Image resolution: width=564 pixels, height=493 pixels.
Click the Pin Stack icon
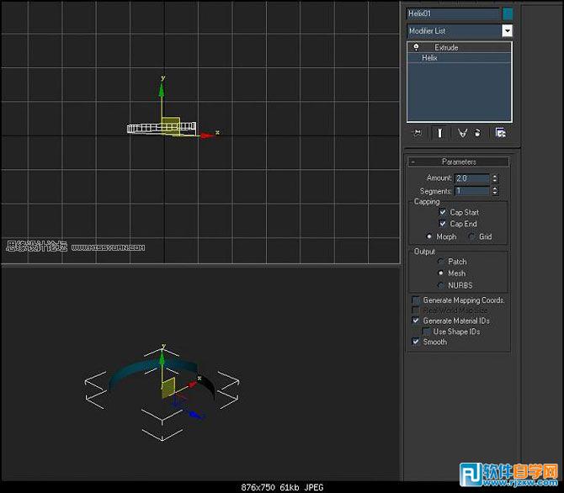pyautogui.click(x=418, y=133)
